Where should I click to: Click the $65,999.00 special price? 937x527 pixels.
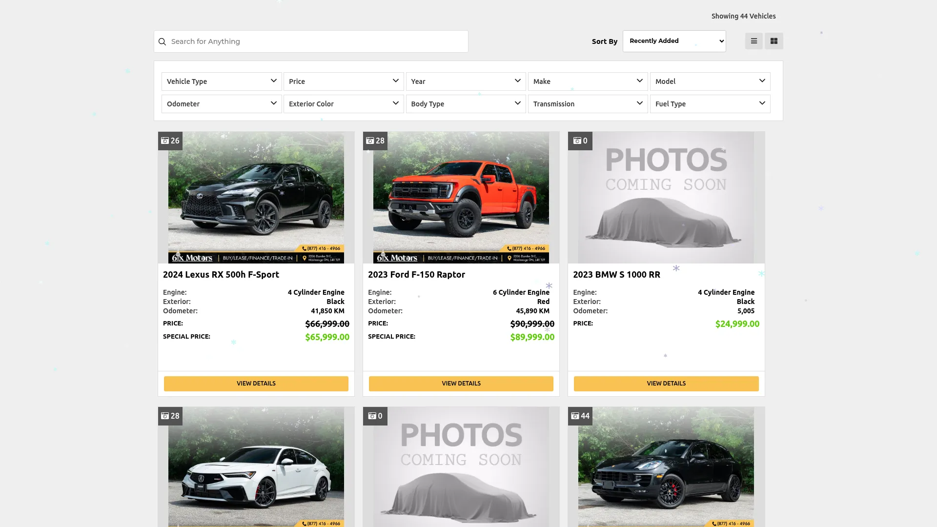(327, 337)
